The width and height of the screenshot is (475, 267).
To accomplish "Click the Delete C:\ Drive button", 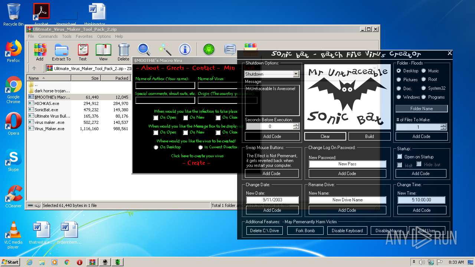I will pyautogui.click(x=264, y=231).
